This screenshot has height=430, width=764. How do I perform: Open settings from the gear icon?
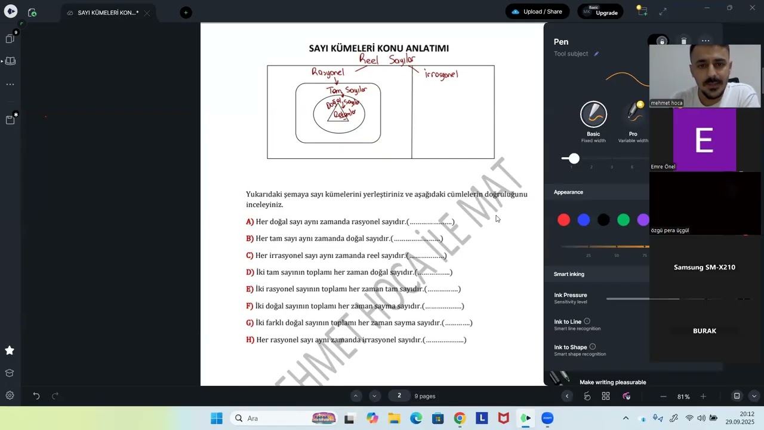(x=10, y=395)
